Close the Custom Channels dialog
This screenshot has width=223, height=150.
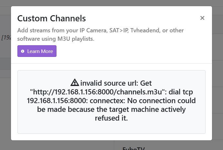click(x=202, y=18)
